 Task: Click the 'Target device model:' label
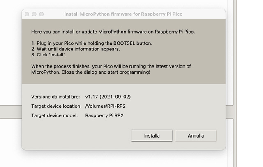coord(53,115)
